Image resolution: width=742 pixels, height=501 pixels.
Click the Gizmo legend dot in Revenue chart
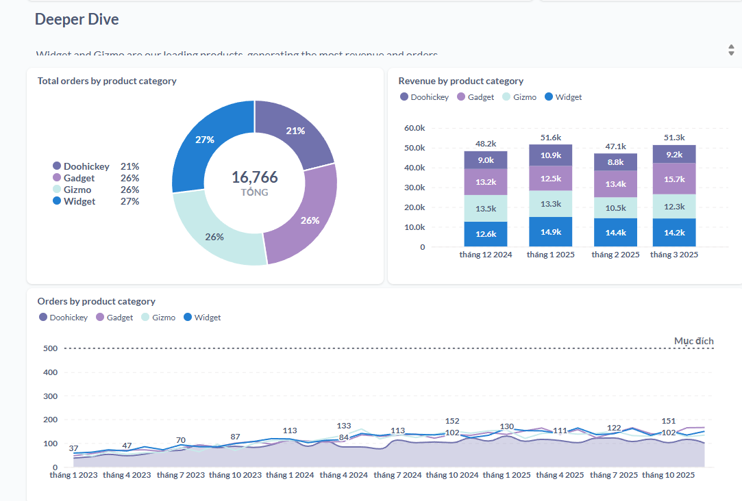pos(506,97)
